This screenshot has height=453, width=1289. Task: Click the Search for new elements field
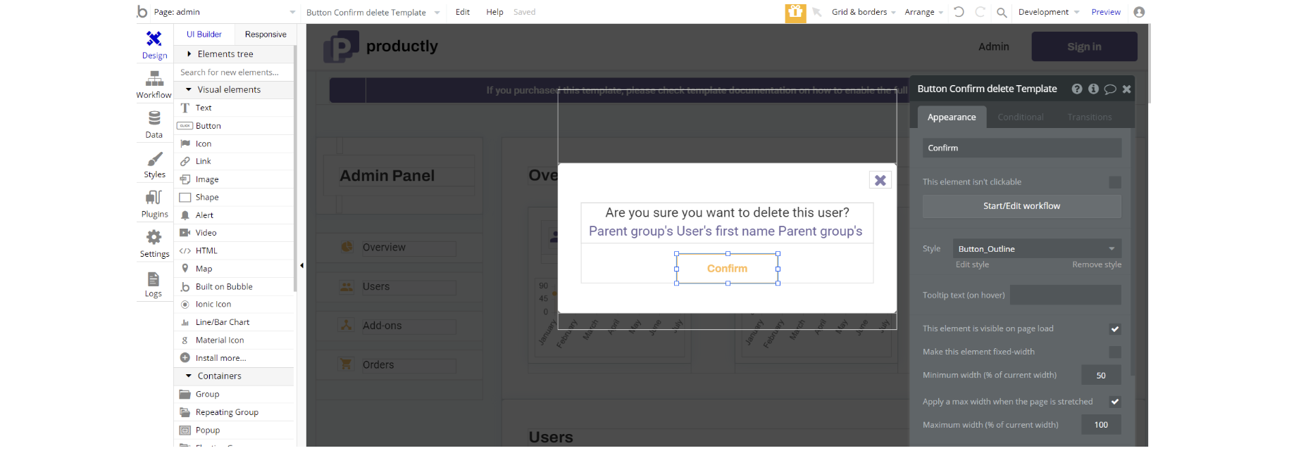234,72
